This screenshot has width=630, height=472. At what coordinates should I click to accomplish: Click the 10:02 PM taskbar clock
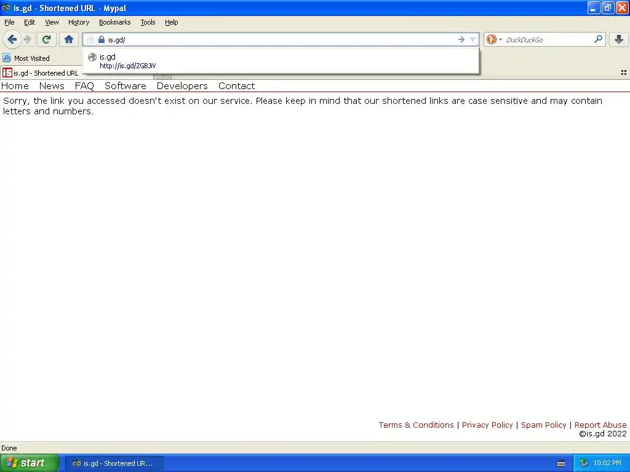tap(607, 463)
